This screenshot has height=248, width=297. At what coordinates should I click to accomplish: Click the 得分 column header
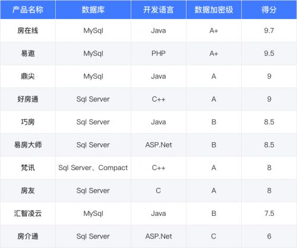point(269,10)
